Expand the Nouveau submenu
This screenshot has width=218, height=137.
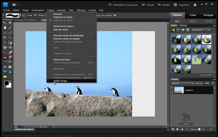71,14
